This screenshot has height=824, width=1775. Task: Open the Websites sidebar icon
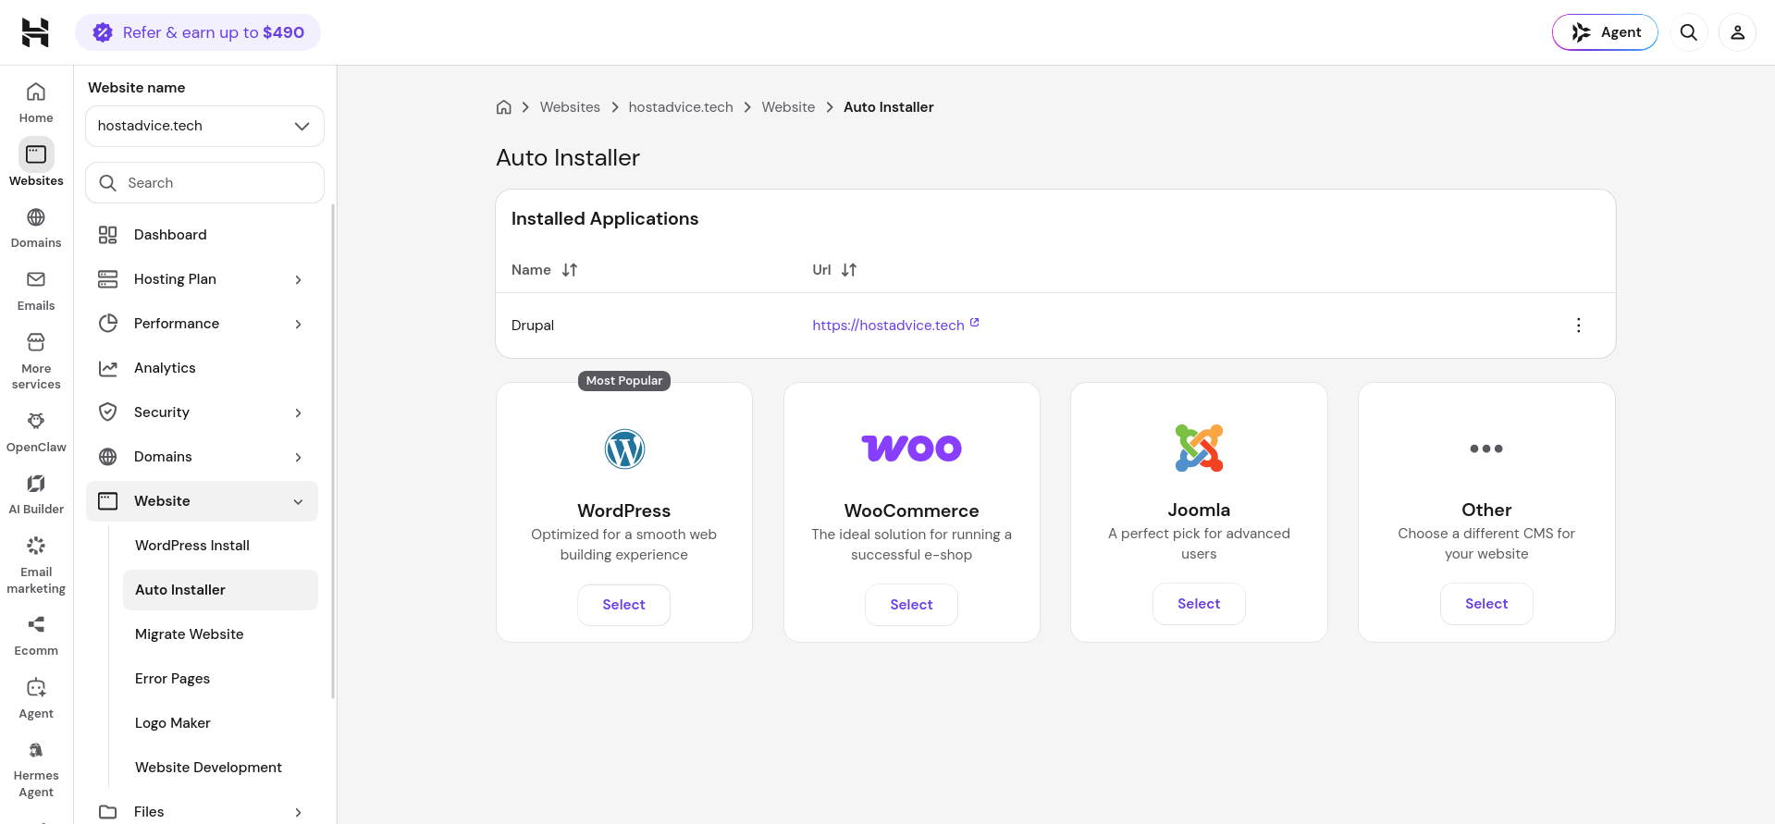click(36, 154)
